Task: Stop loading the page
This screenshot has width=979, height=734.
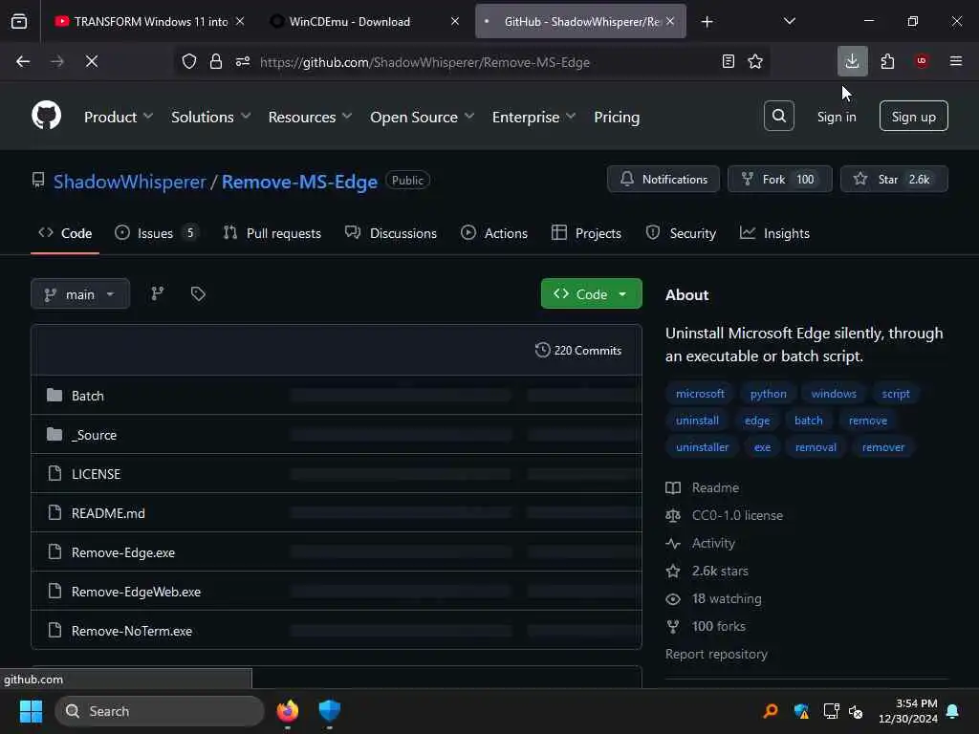Action: [x=91, y=61]
